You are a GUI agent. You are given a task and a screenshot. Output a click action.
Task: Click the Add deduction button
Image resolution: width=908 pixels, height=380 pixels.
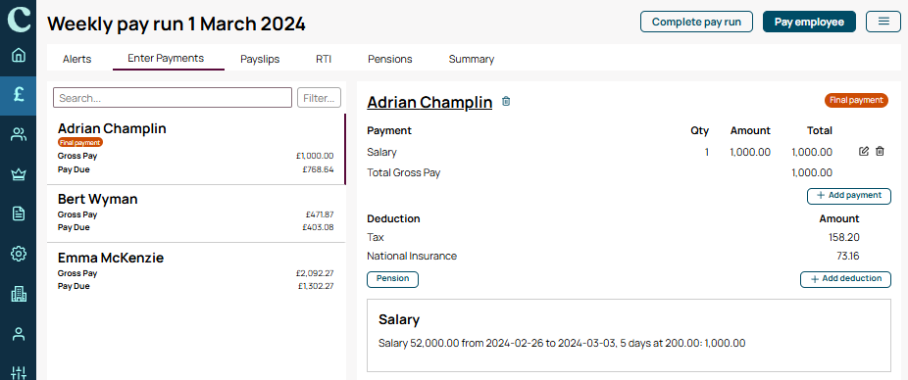(845, 279)
